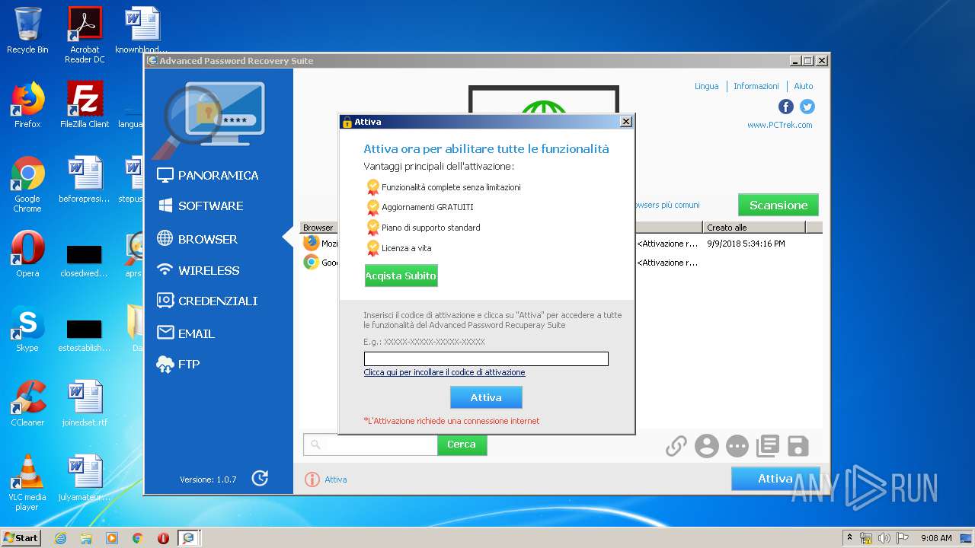Click the date 9/9/2018 5:34:16 PM cell
Image resolution: width=975 pixels, height=548 pixels.
(746, 244)
